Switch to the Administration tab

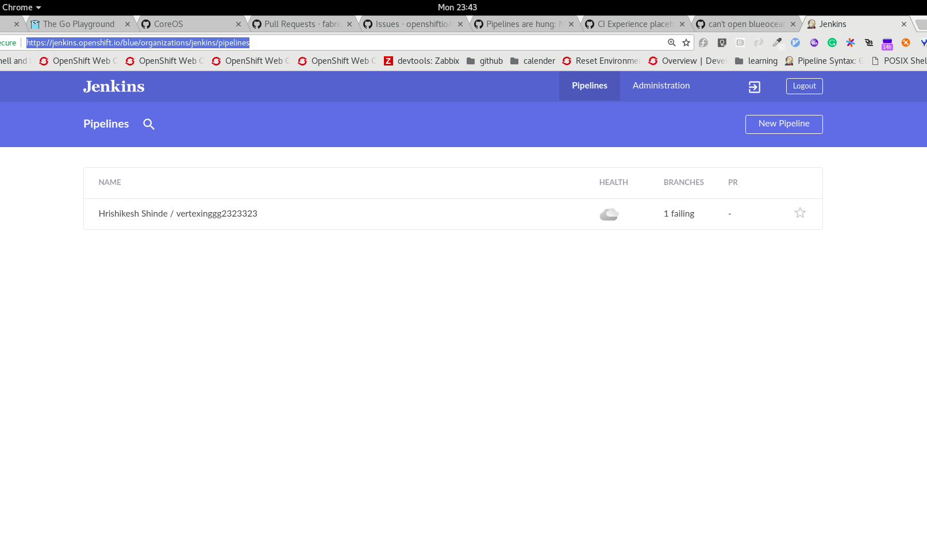pos(660,86)
